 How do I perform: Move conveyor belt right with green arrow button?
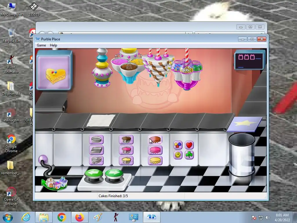click(x=114, y=174)
